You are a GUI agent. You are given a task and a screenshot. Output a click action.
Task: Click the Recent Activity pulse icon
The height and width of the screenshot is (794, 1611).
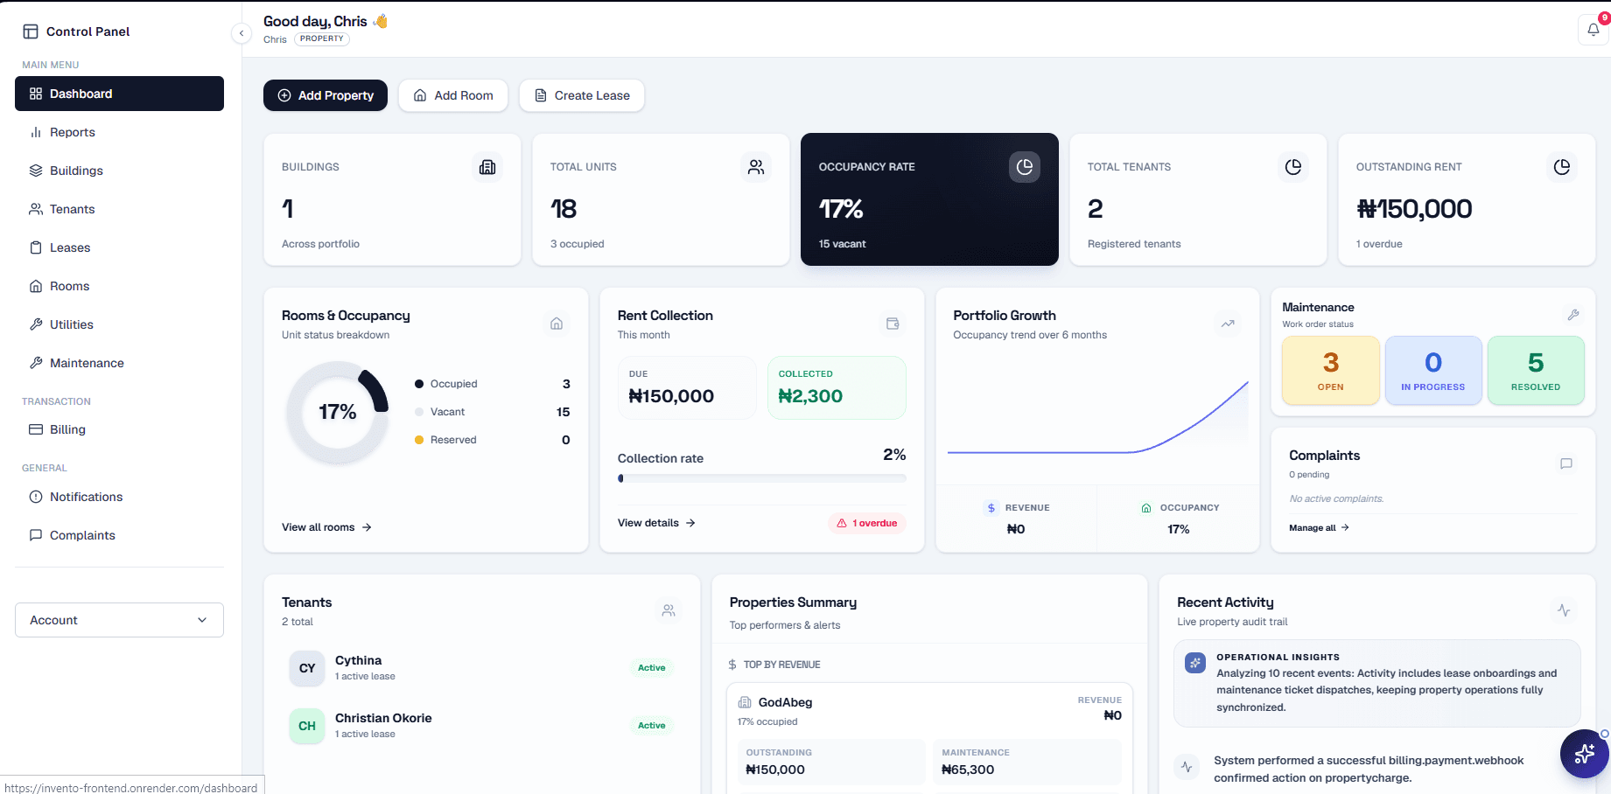[x=1564, y=610]
